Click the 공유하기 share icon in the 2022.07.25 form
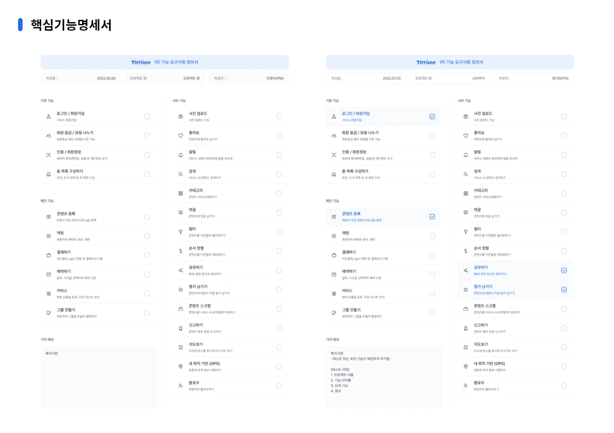This screenshot has height=433, width=614. 465,270
